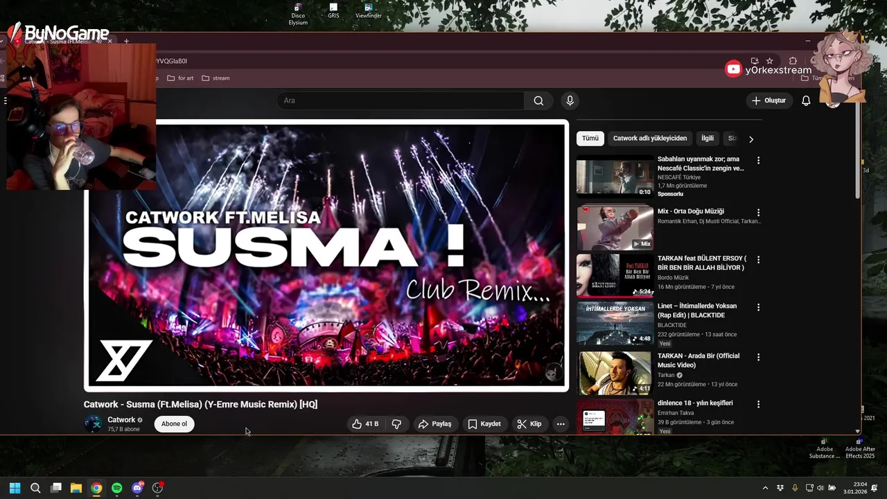Open Disco Elysium desktop shortcut
This screenshot has height=499, width=887.
(298, 14)
